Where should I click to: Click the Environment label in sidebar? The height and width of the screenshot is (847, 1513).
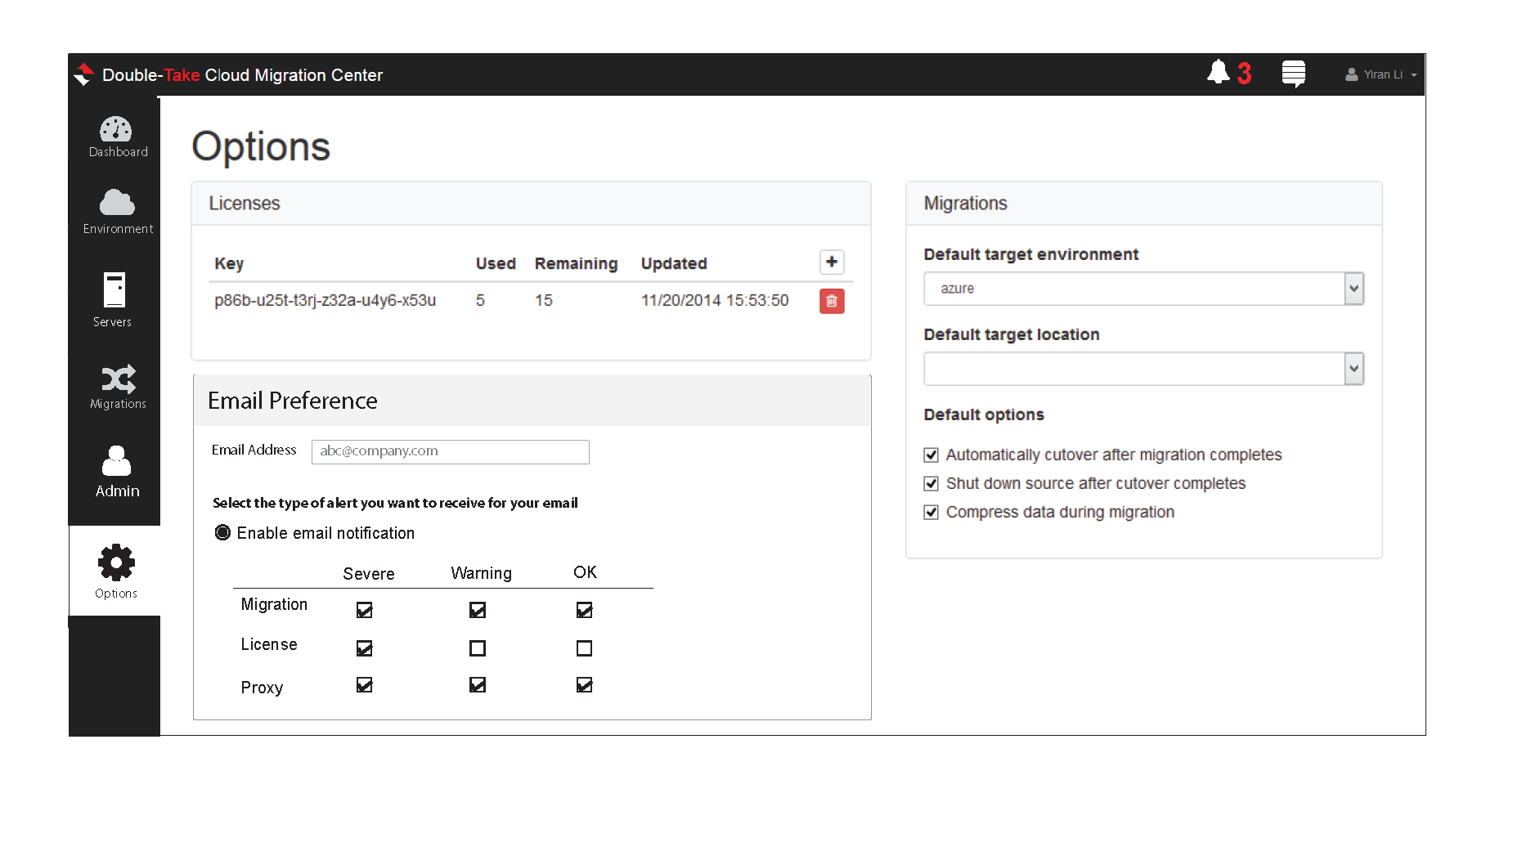(x=118, y=229)
